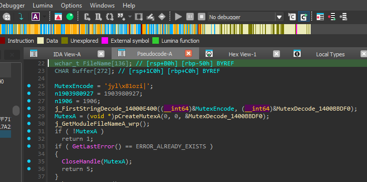
Task: Click the Data legend color swatch
Action: coord(41,41)
